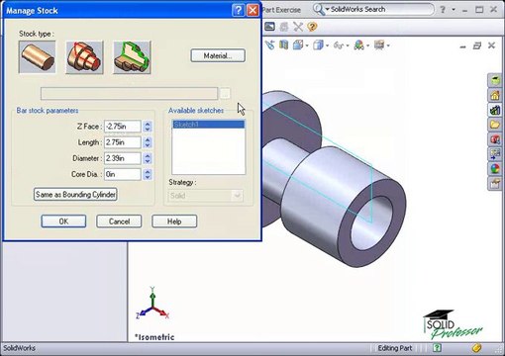Click the Core Dia. value field
The width and height of the screenshot is (505, 356).
[x=123, y=174]
